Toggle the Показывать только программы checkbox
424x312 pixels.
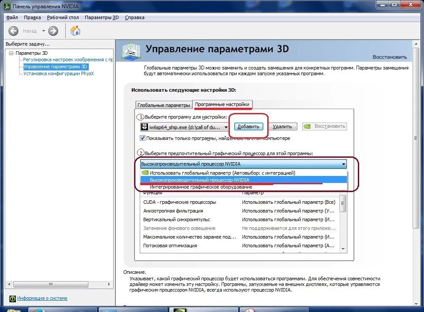[x=142, y=138]
